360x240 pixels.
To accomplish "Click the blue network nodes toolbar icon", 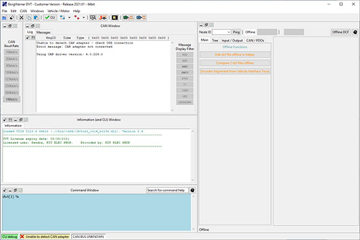I will tap(62, 18).
